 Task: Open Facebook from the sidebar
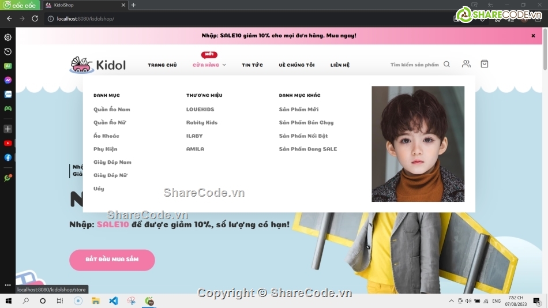click(x=7, y=157)
